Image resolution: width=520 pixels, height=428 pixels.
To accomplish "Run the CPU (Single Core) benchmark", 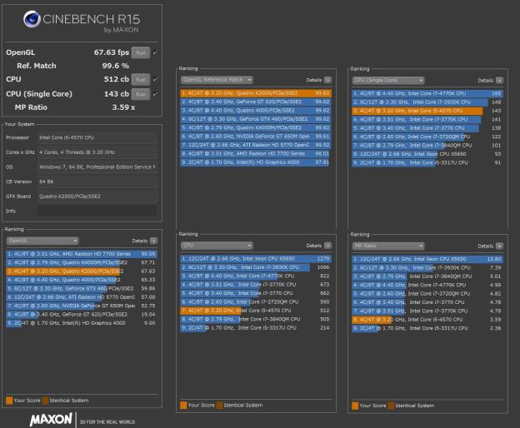I will pos(141,94).
